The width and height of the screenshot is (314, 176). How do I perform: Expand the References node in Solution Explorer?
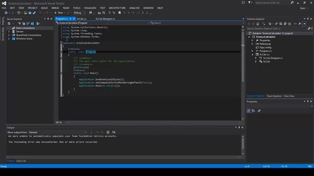253,44
